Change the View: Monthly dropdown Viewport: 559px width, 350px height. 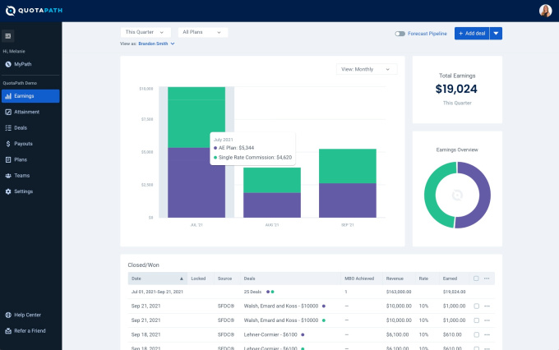[367, 70]
